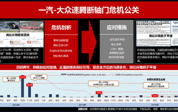The height and width of the screenshot is (112, 178).
Task: Open the Volkswagen press conference photo
Action: click(x=10, y=26)
